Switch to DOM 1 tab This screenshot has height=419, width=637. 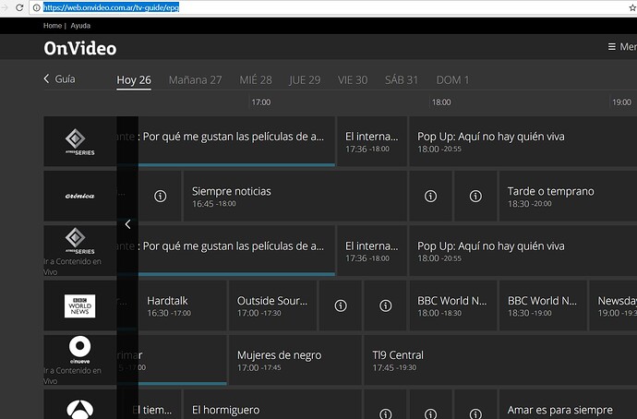(x=452, y=80)
